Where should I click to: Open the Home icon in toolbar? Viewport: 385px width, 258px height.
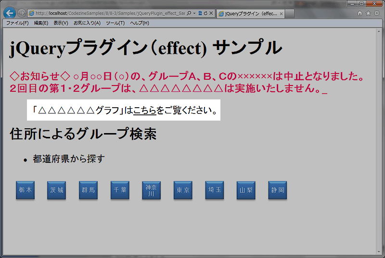(x=359, y=13)
